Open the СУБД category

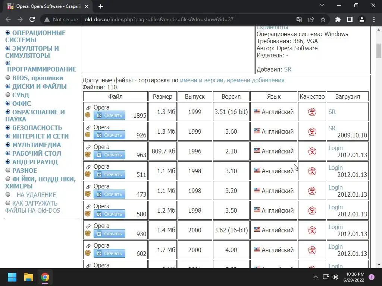21,95
